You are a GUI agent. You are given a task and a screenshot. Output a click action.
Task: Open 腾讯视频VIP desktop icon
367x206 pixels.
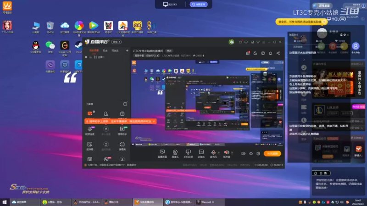pos(94,27)
